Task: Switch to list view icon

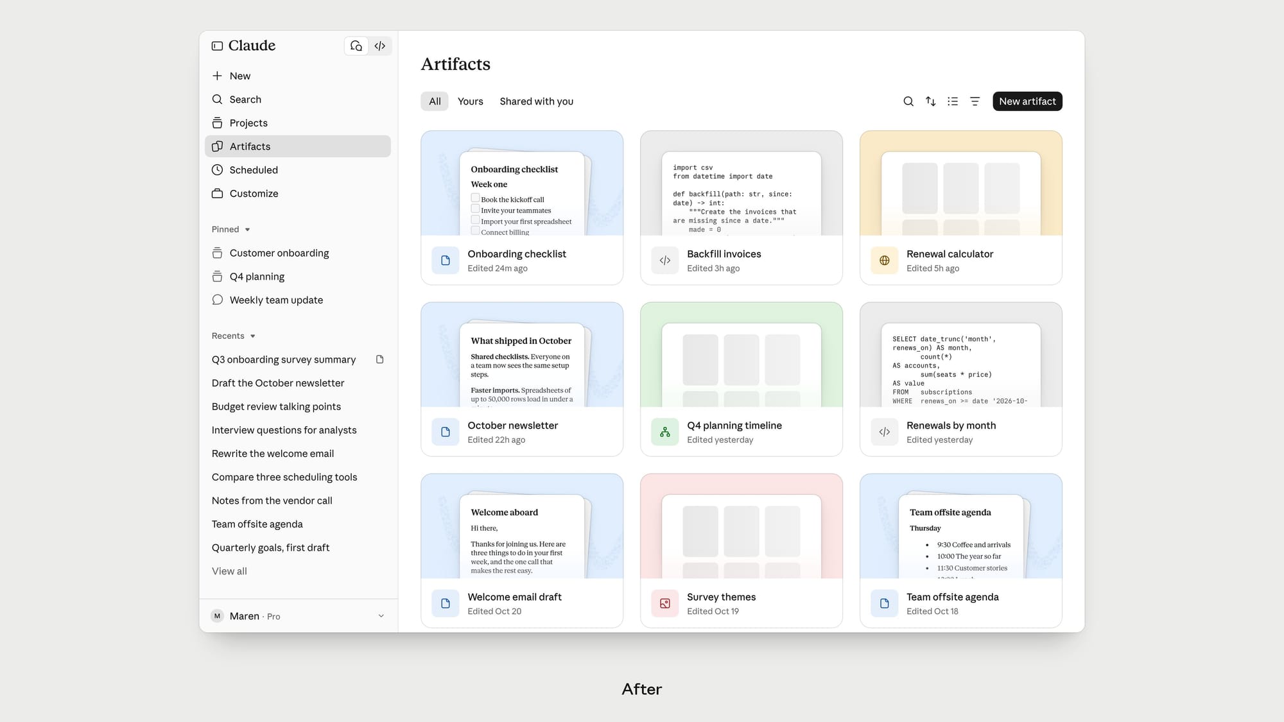Action: pyautogui.click(x=953, y=101)
